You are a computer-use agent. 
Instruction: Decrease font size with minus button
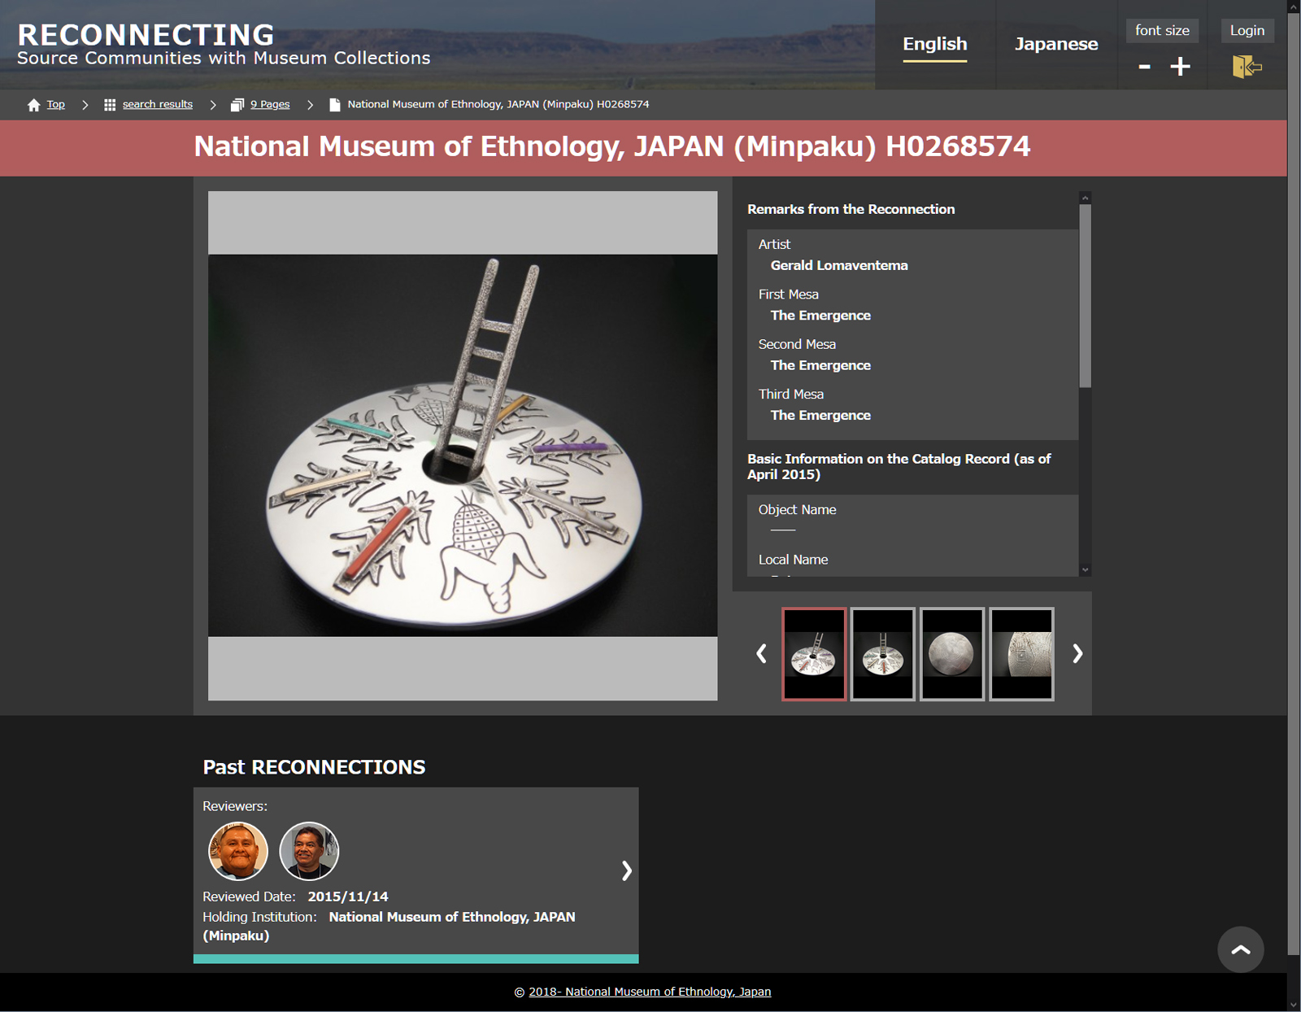(1144, 67)
